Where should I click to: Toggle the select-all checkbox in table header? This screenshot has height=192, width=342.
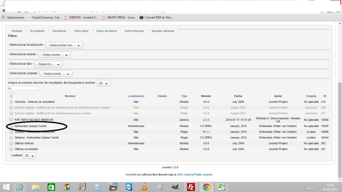coord(11,96)
